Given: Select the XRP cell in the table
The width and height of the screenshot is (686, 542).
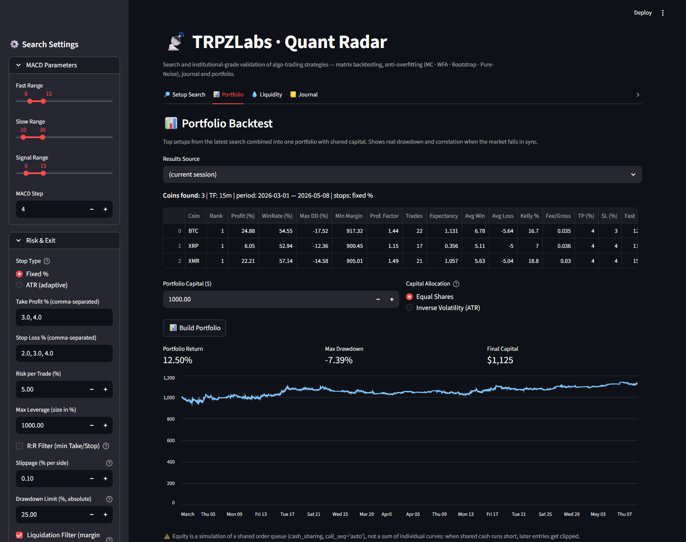Looking at the screenshot, I should coord(195,246).
